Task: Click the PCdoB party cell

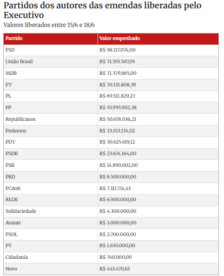Action: coord(51,189)
